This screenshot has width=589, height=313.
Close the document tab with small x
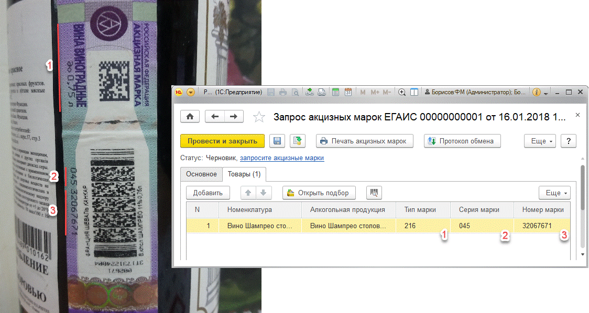577,115
